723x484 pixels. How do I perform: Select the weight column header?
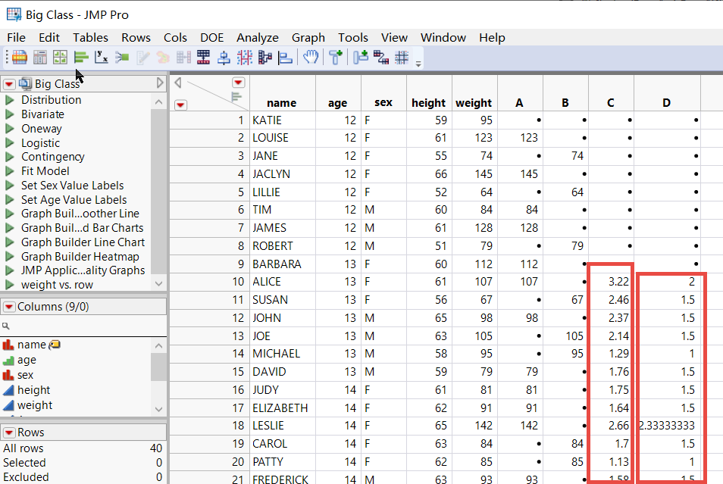pos(474,103)
